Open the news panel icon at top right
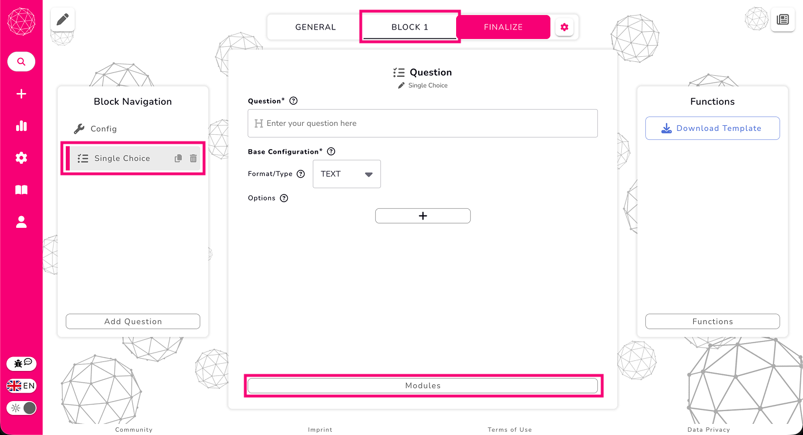This screenshot has width=803, height=435. [783, 19]
